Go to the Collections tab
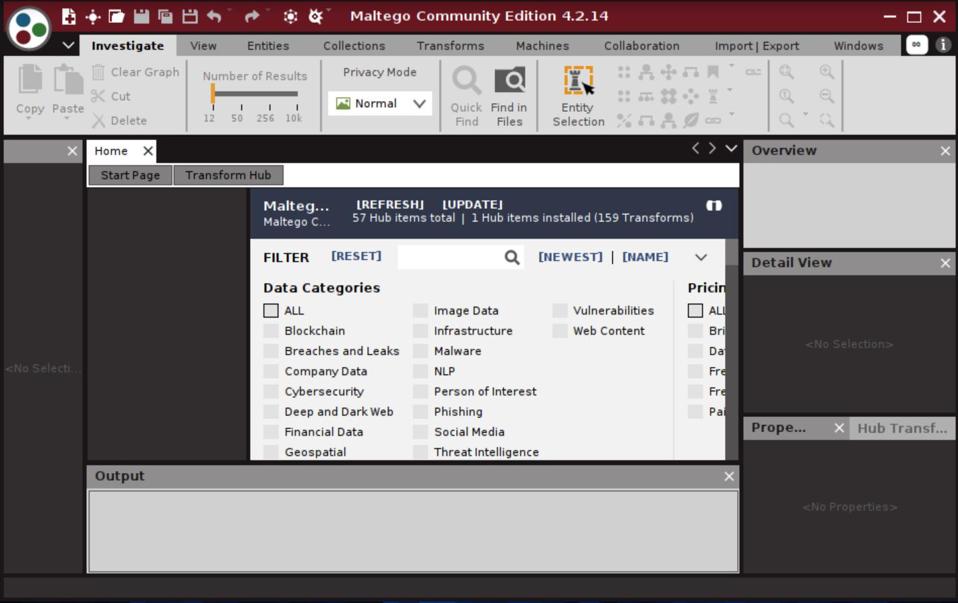Image resolution: width=958 pixels, height=603 pixels. 354,46
